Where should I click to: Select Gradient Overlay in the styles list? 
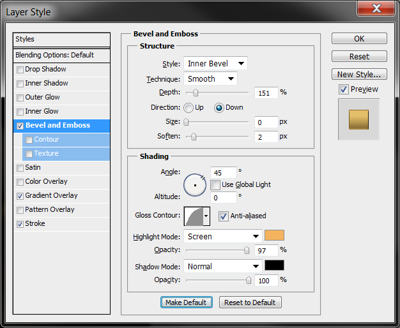point(51,196)
